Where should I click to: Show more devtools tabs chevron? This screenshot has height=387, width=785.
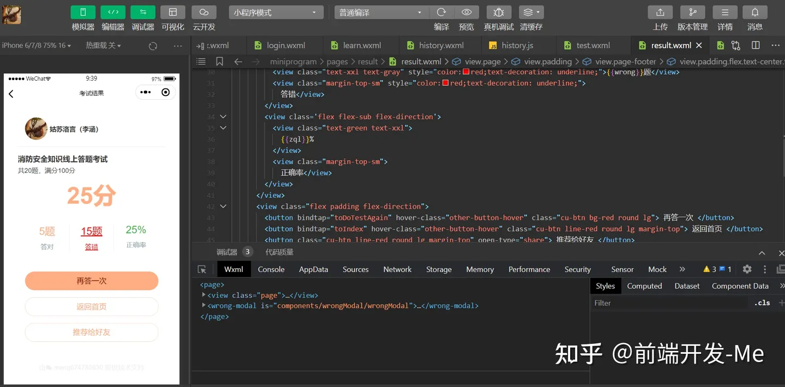click(682, 269)
